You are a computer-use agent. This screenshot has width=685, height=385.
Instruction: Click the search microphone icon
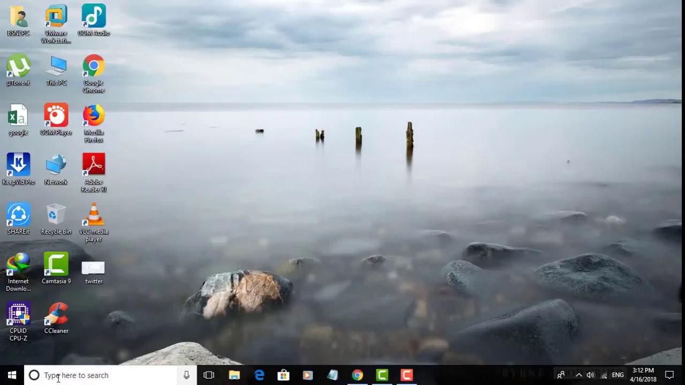[186, 375]
